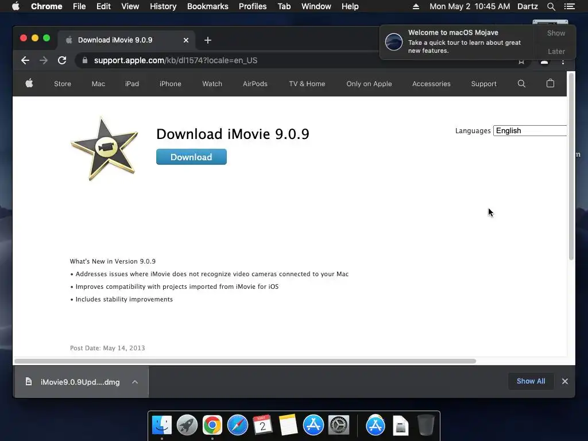
Task: Open Accessories in Apple navigation
Action: (431, 84)
